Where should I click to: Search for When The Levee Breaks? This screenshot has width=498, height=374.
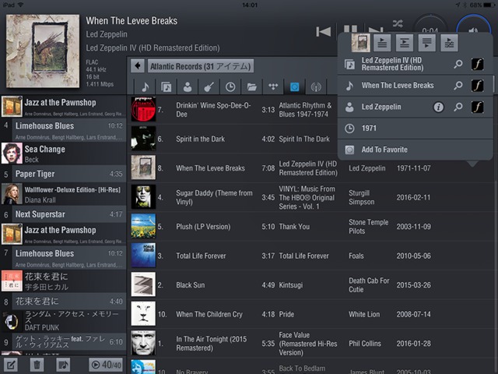point(458,85)
